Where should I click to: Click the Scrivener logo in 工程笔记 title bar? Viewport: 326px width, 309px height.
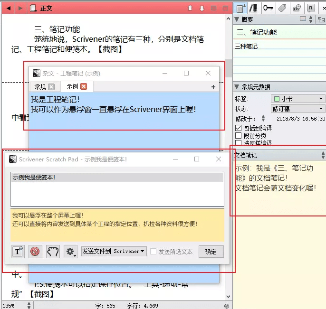(x=37, y=73)
